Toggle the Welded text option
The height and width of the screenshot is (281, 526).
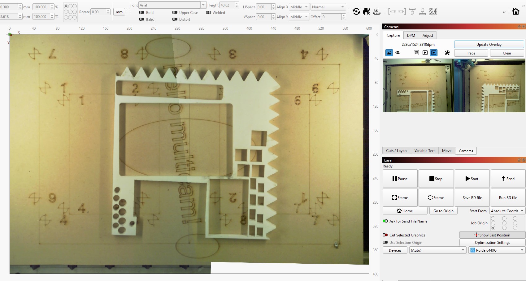click(208, 13)
